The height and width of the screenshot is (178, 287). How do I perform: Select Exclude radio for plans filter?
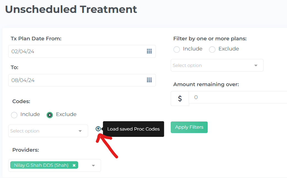[212, 49]
